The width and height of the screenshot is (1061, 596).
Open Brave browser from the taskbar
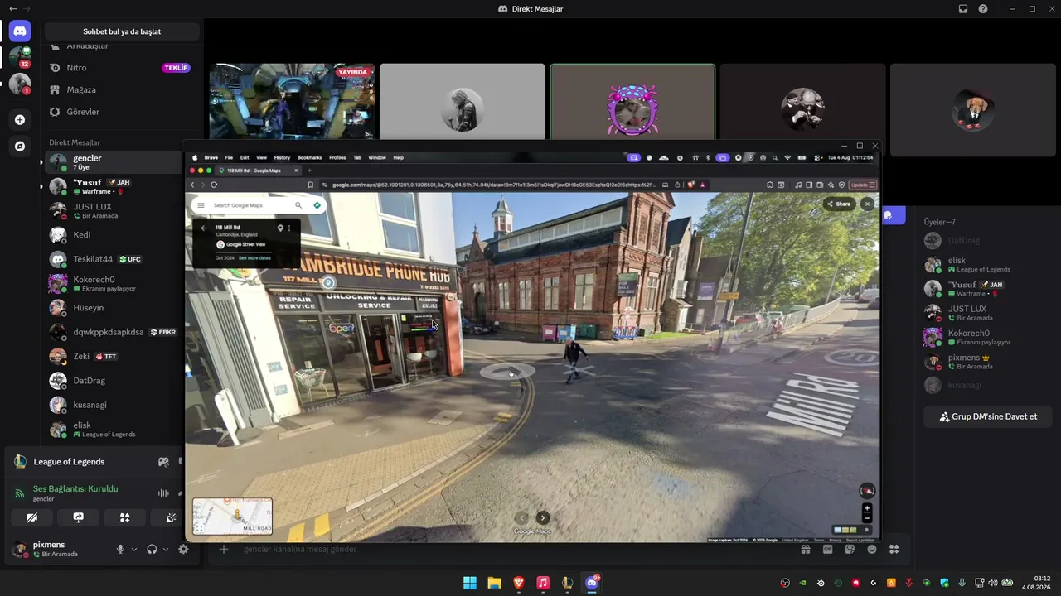(519, 583)
